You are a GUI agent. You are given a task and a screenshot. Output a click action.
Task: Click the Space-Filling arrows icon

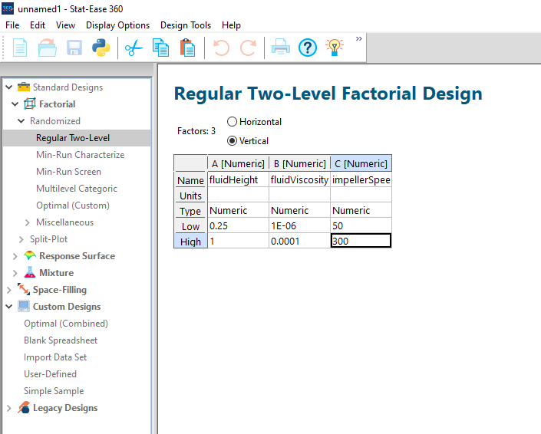pyautogui.click(x=24, y=289)
